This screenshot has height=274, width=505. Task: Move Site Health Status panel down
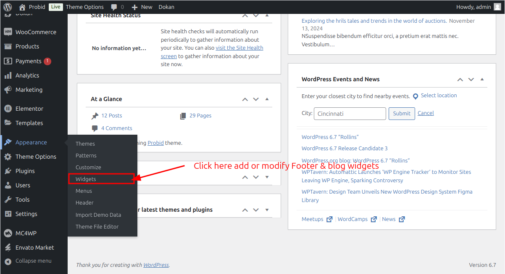point(256,16)
